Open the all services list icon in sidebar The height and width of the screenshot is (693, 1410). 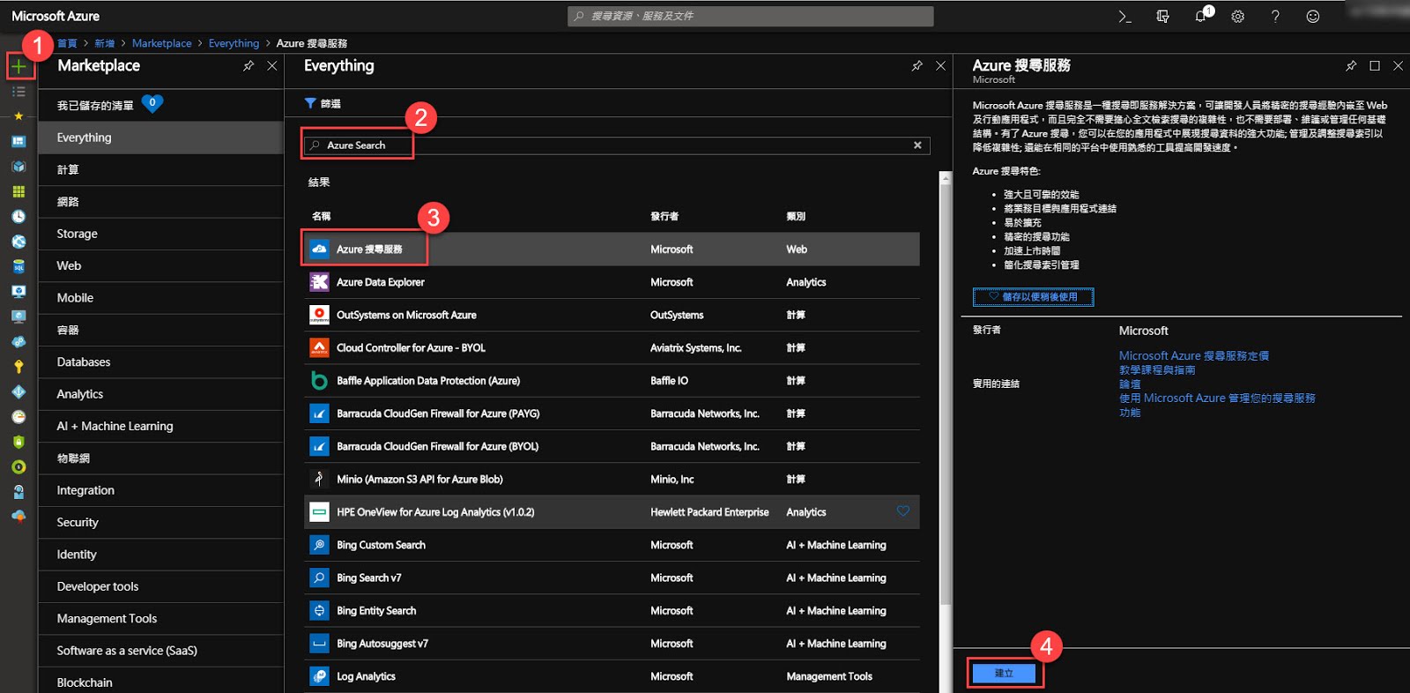[19, 92]
